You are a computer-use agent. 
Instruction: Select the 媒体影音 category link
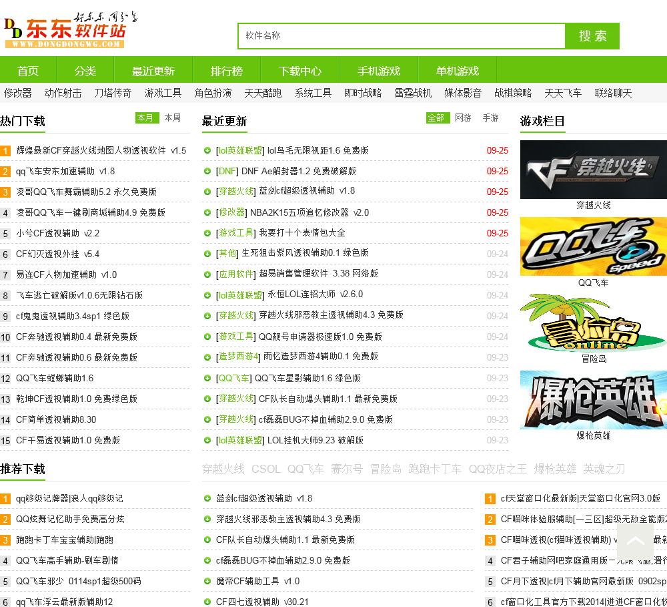463,93
